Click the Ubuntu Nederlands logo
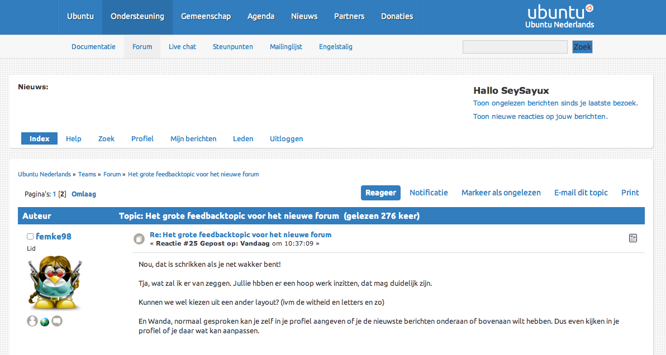This screenshot has width=666, height=355. click(560, 16)
